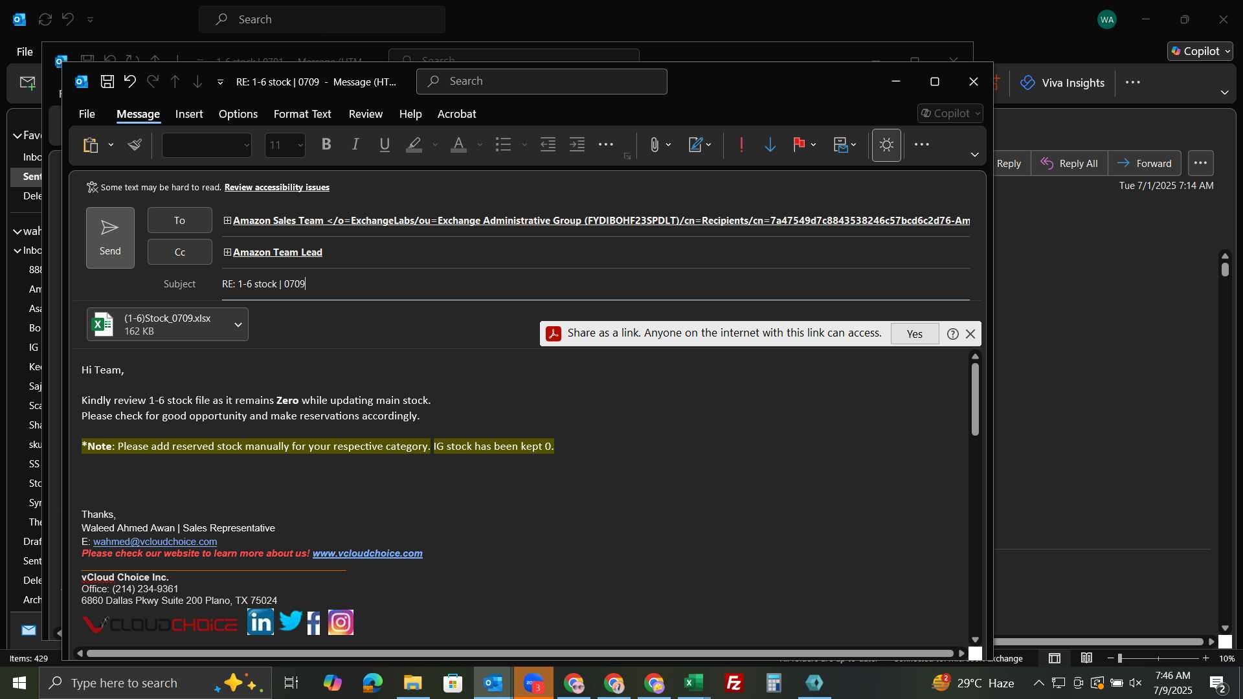Open the wahmed@vcloudchoice.com email link
The height and width of the screenshot is (699, 1243).
click(155, 542)
